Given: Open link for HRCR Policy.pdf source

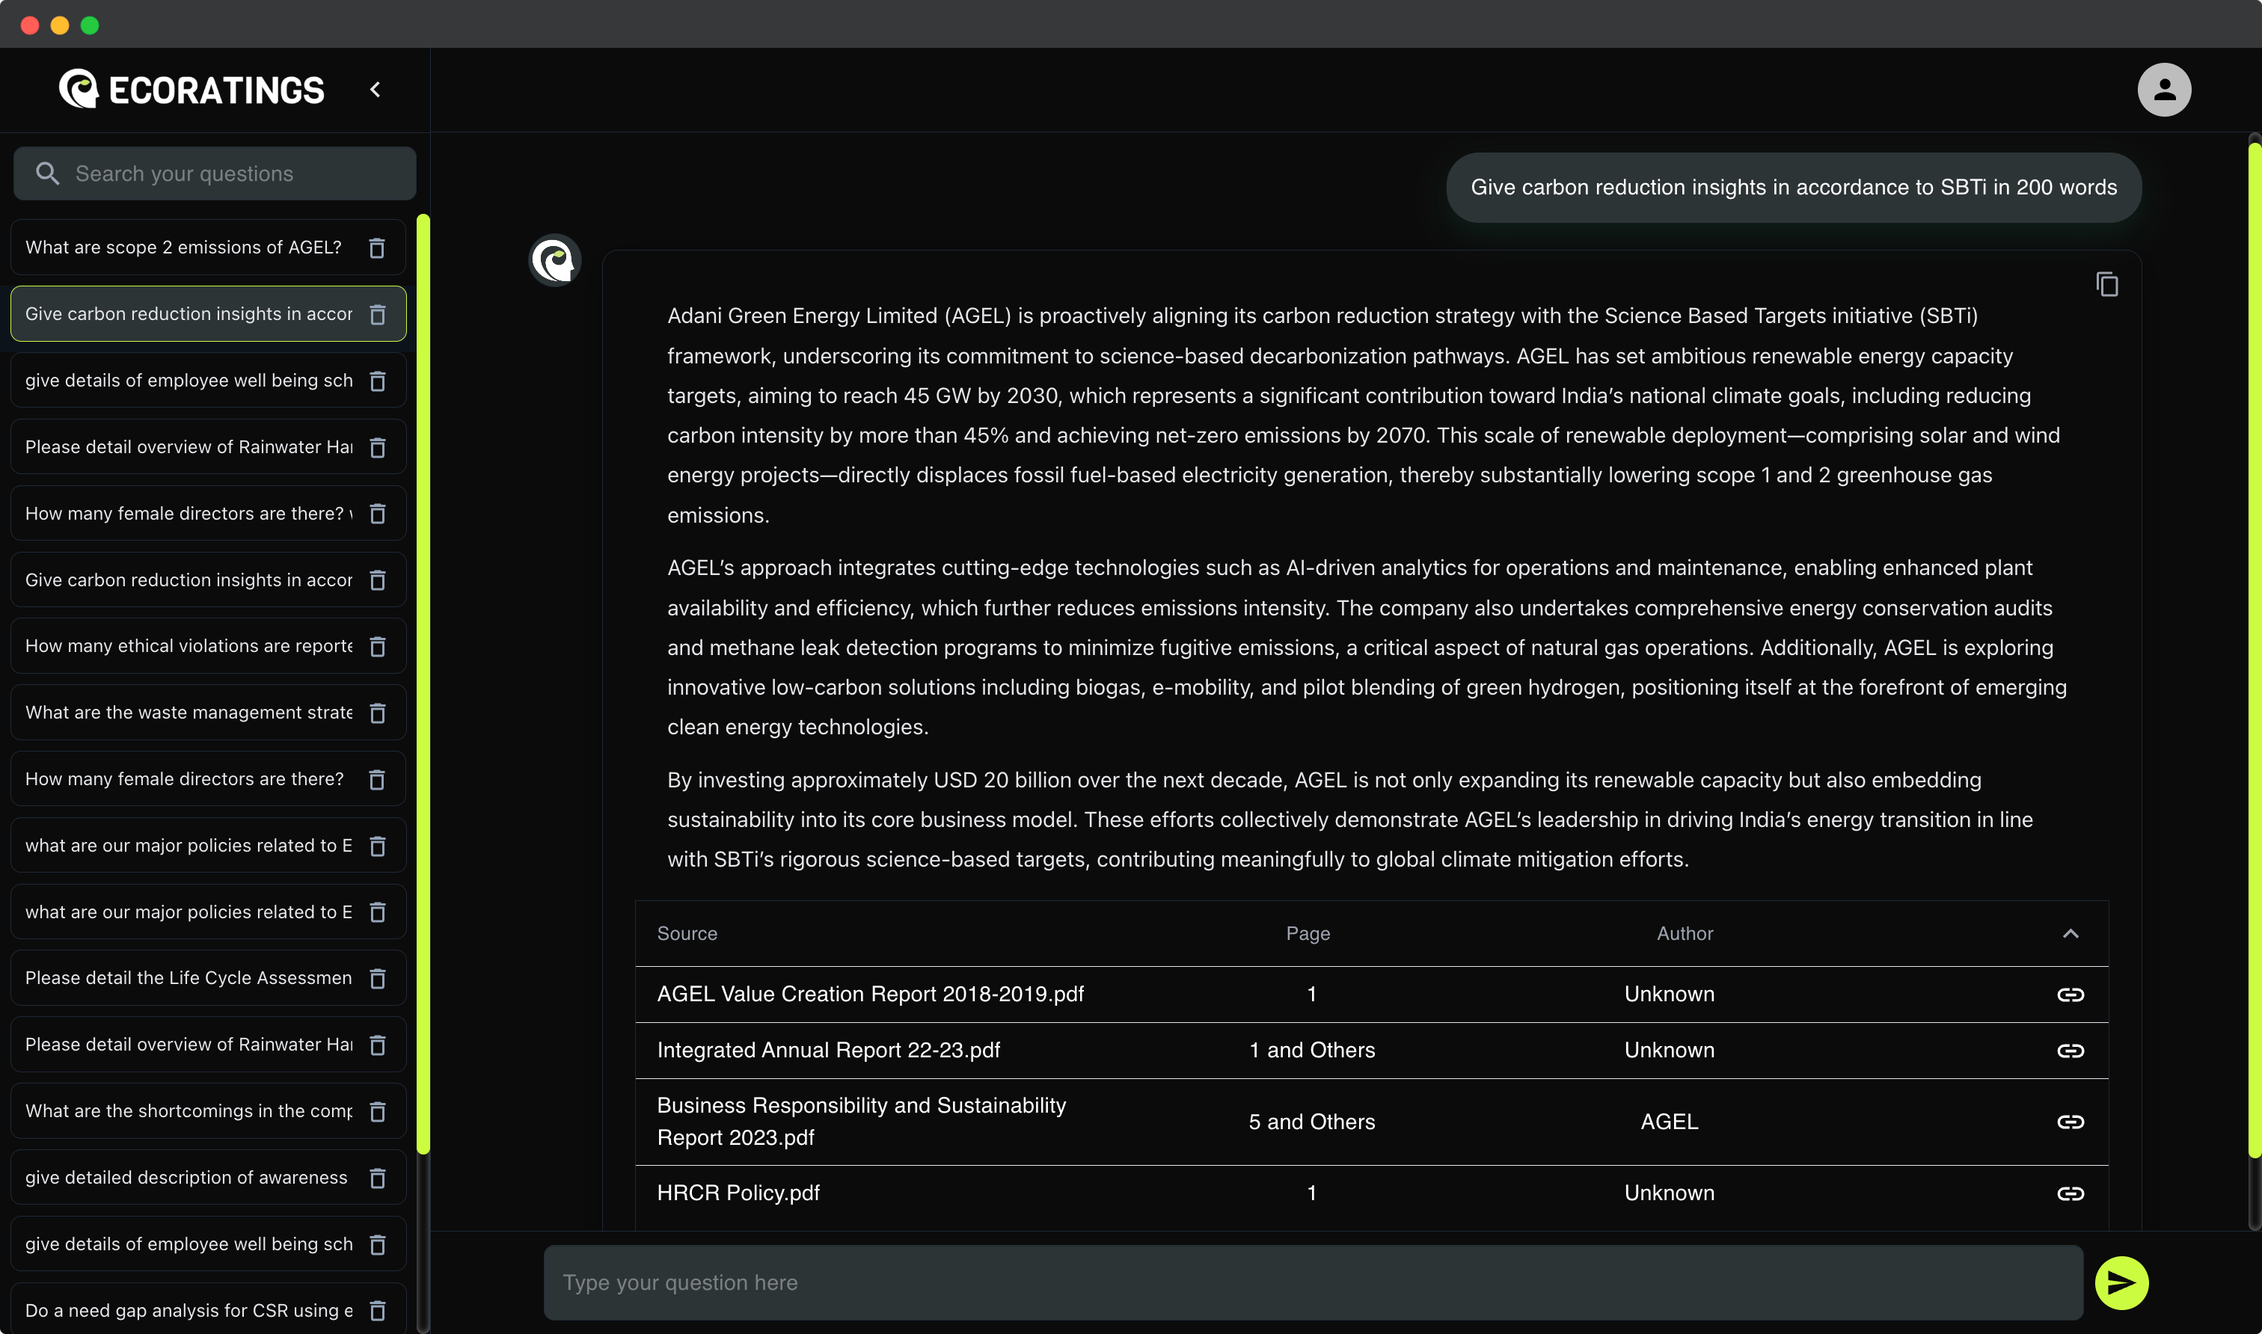Looking at the screenshot, I should tap(2070, 1193).
